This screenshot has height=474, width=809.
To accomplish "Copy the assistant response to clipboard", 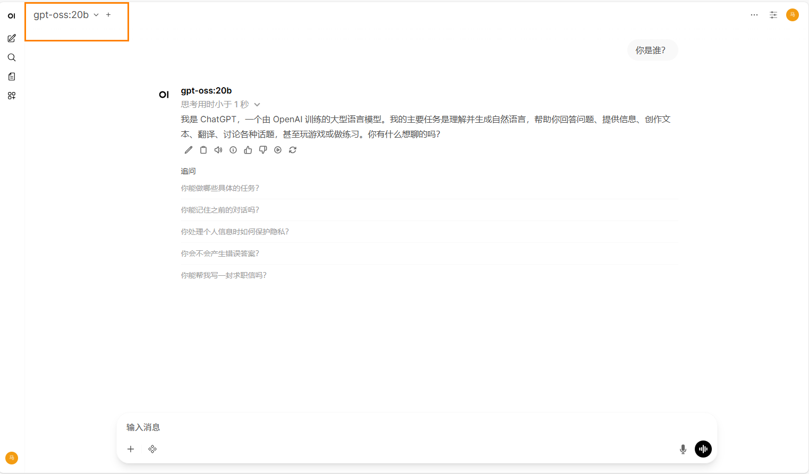I will click(x=203, y=150).
